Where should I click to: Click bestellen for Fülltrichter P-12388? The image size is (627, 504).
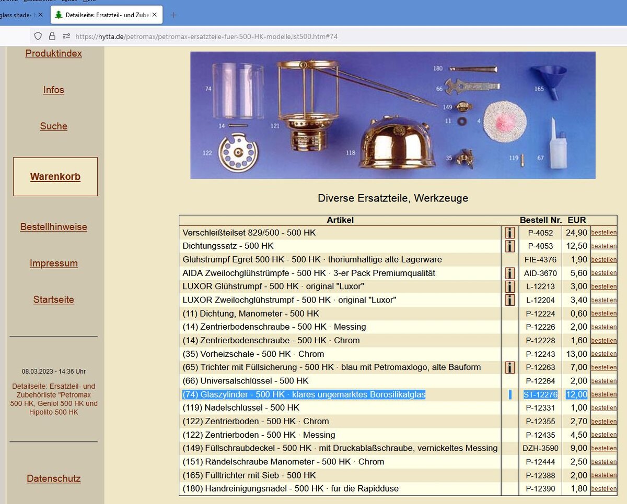tap(603, 475)
